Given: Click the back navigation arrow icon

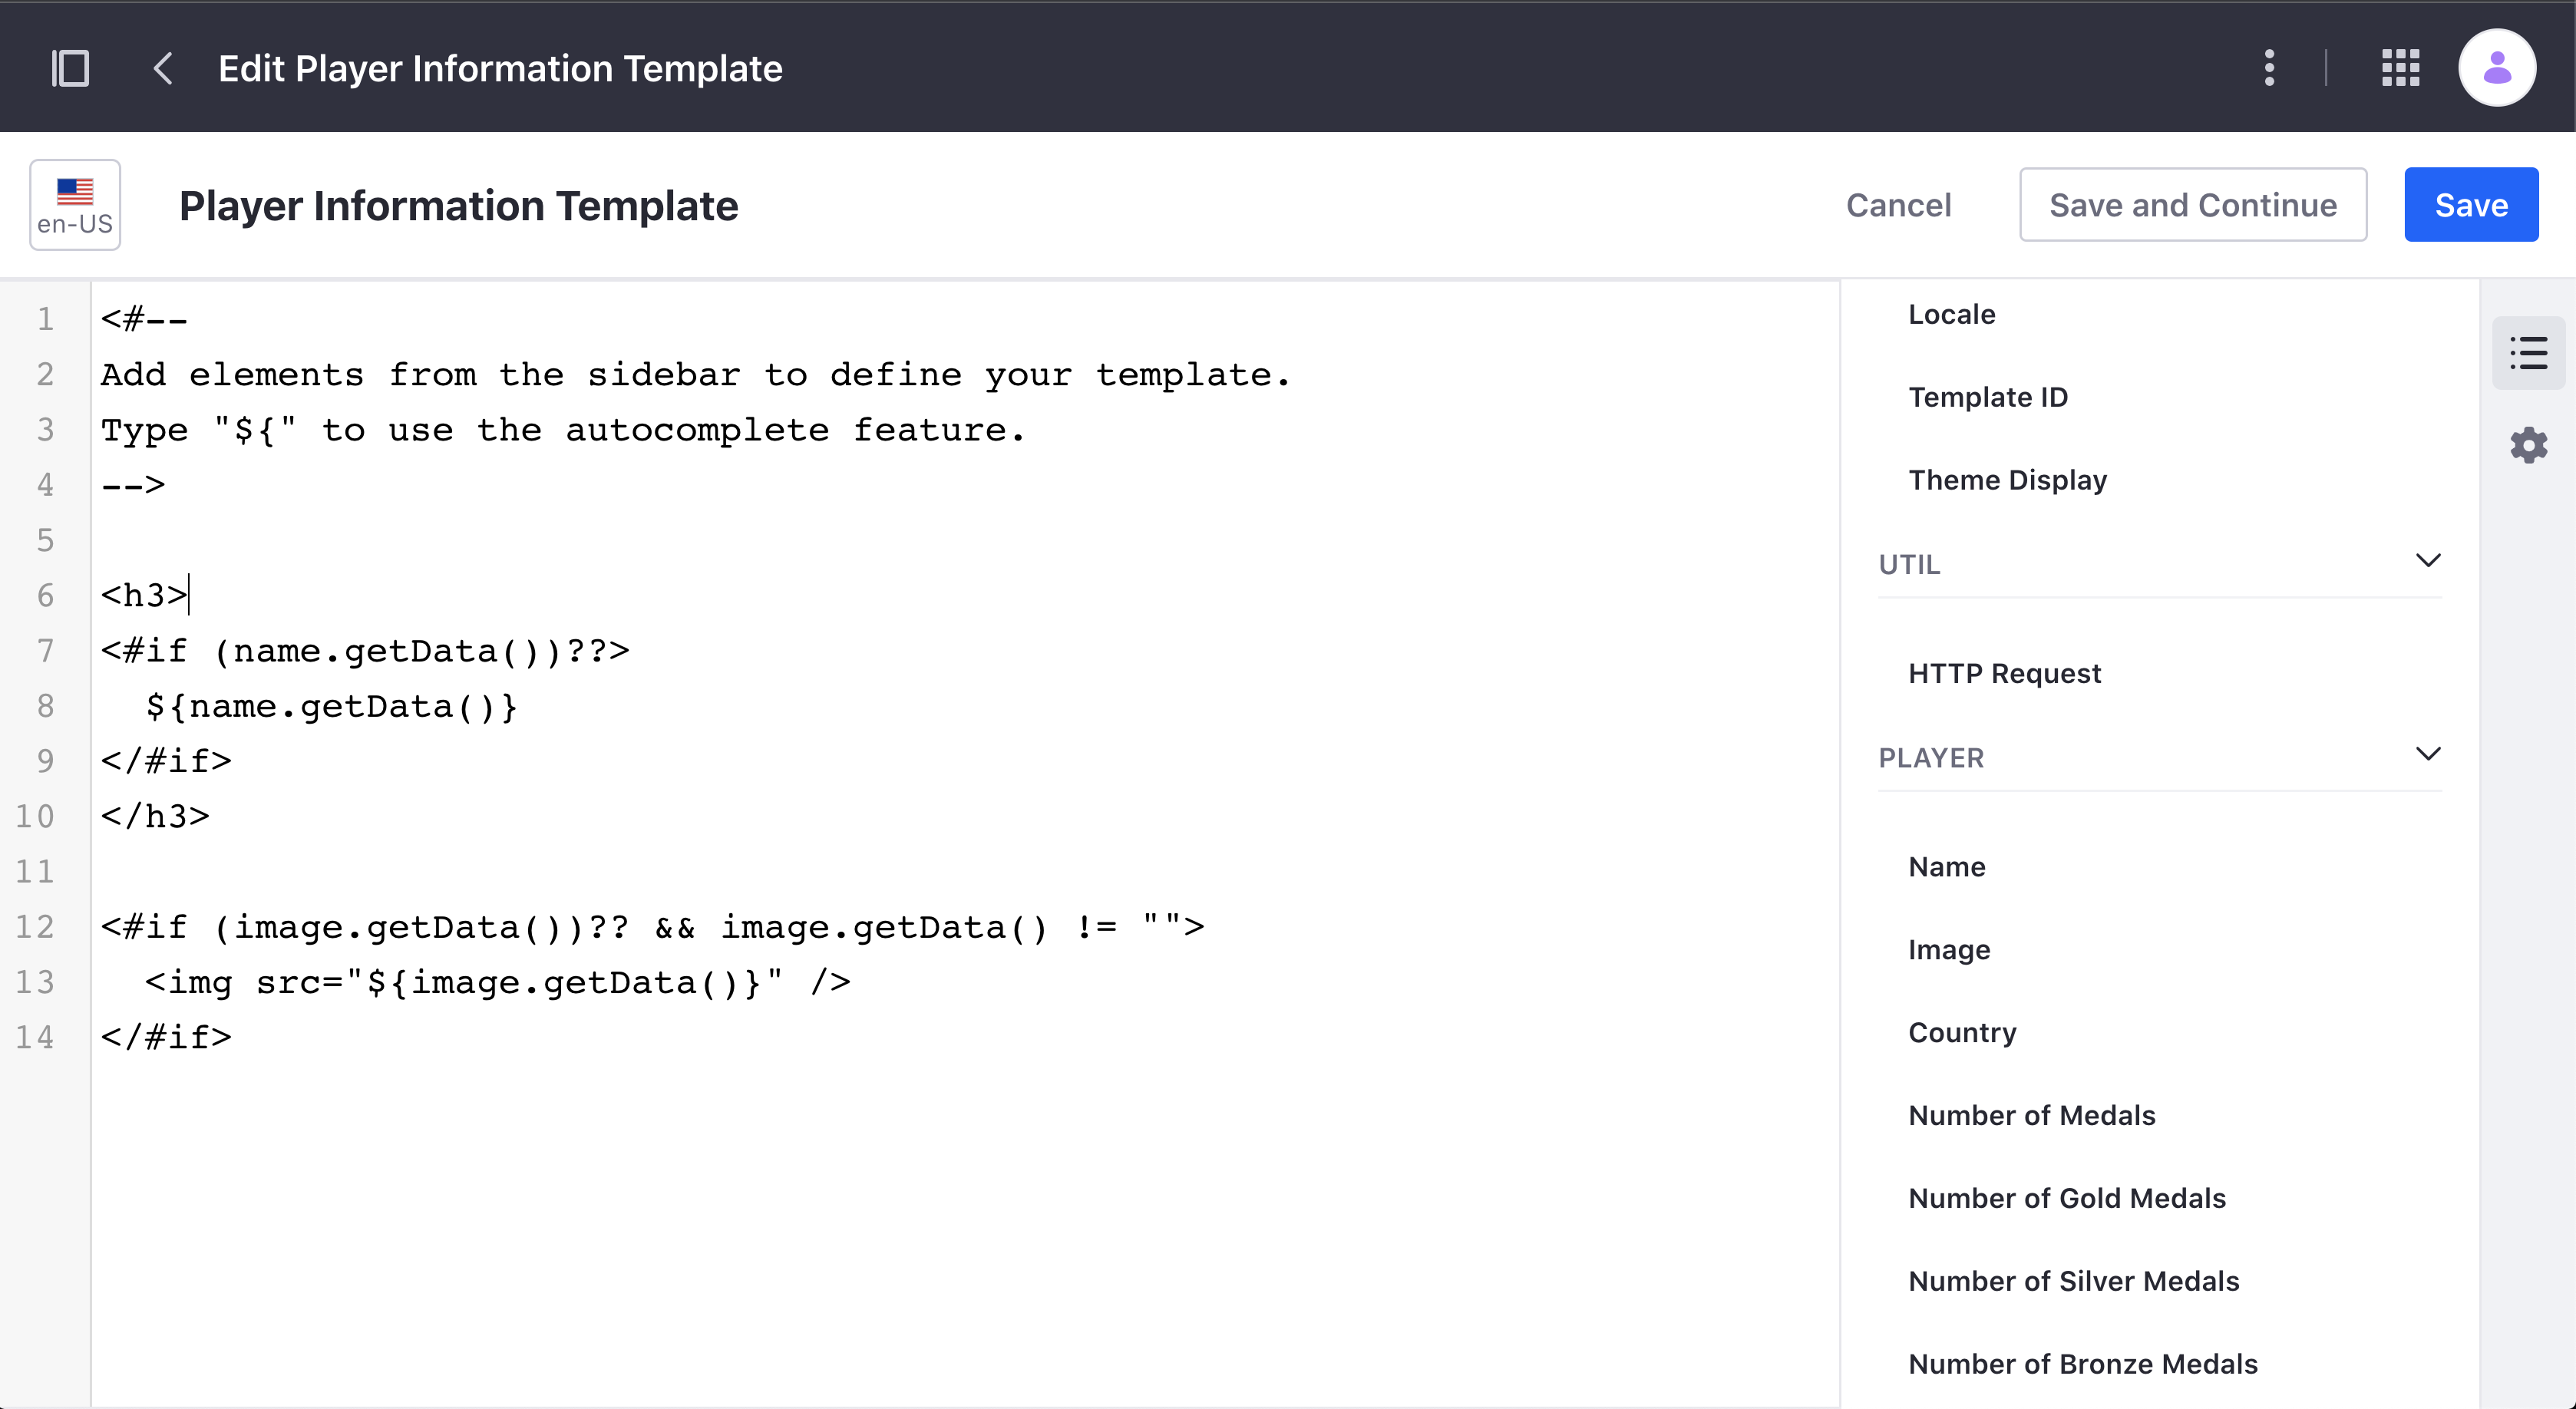Looking at the screenshot, I should coord(161,68).
